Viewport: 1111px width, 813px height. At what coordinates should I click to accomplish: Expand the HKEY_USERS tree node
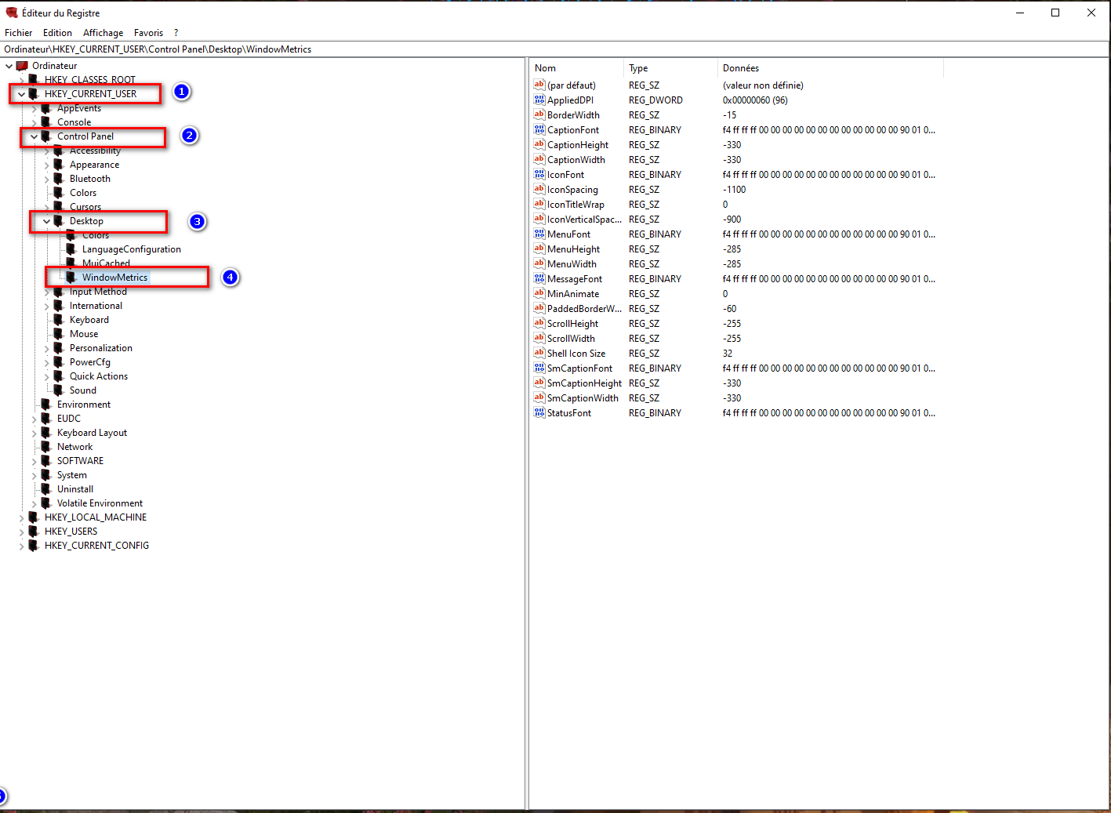21,532
